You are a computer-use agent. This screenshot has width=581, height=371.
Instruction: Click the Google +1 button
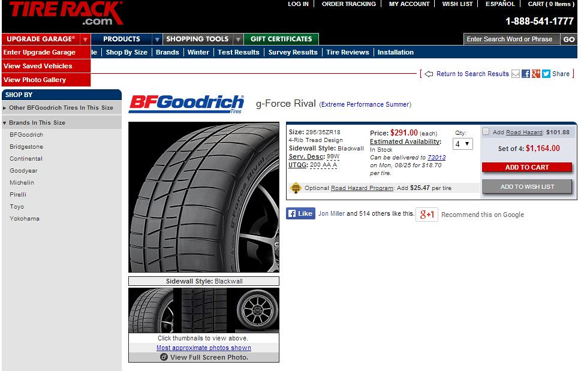coord(427,215)
